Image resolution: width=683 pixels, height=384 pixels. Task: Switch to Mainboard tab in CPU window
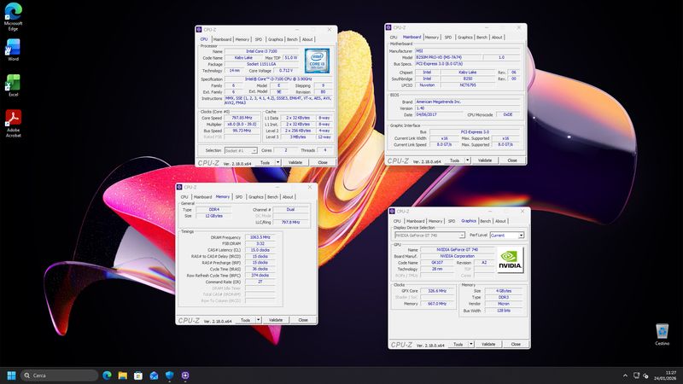[222, 39]
